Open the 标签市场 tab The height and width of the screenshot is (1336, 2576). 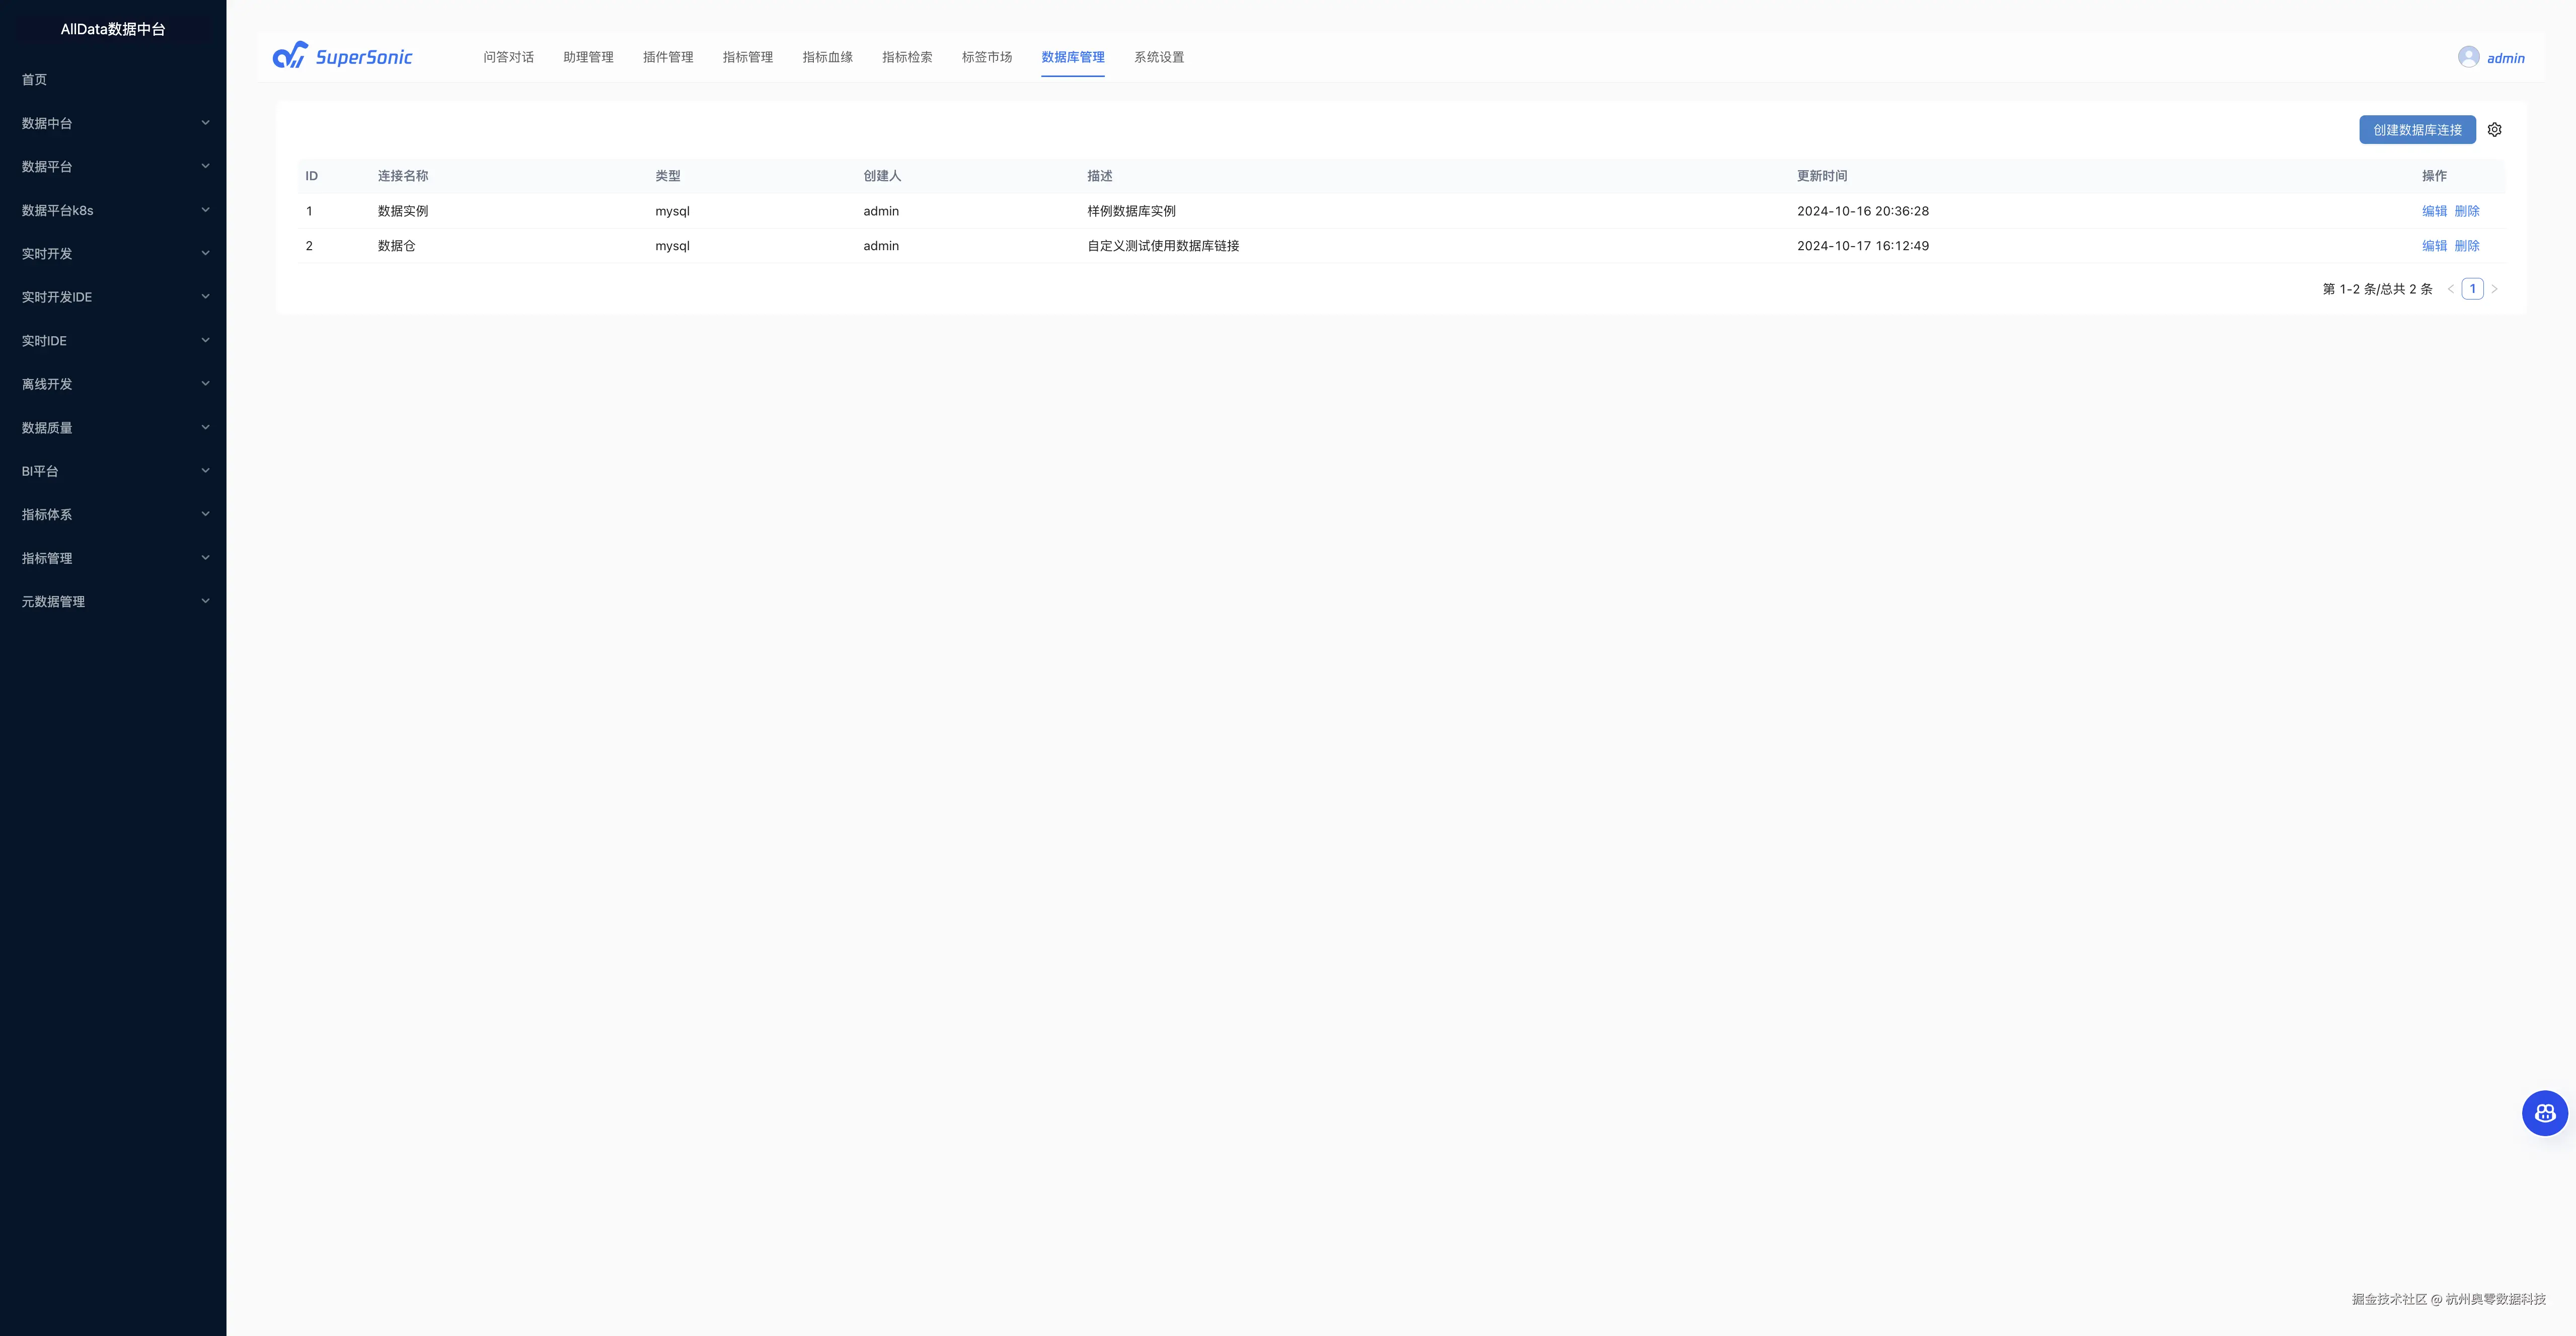coord(986,57)
